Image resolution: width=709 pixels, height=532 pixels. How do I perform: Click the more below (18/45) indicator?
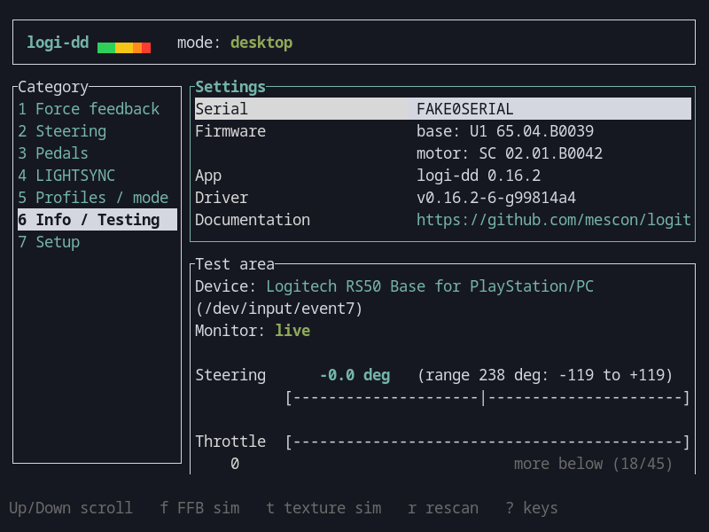point(593,464)
